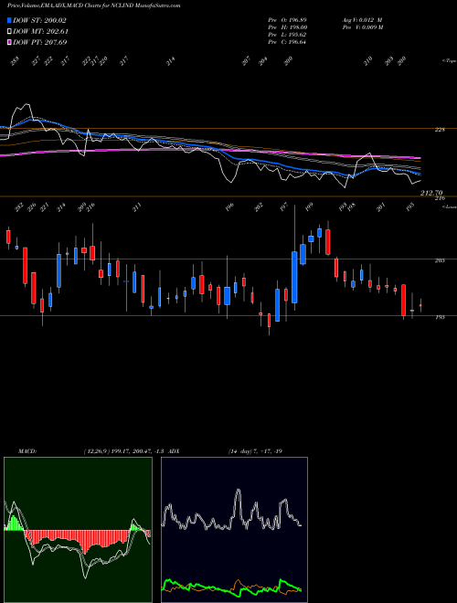This screenshot has width=457, height=603.
Task: Click the Pre H: 198.60 value
Action: coord(287,26)
